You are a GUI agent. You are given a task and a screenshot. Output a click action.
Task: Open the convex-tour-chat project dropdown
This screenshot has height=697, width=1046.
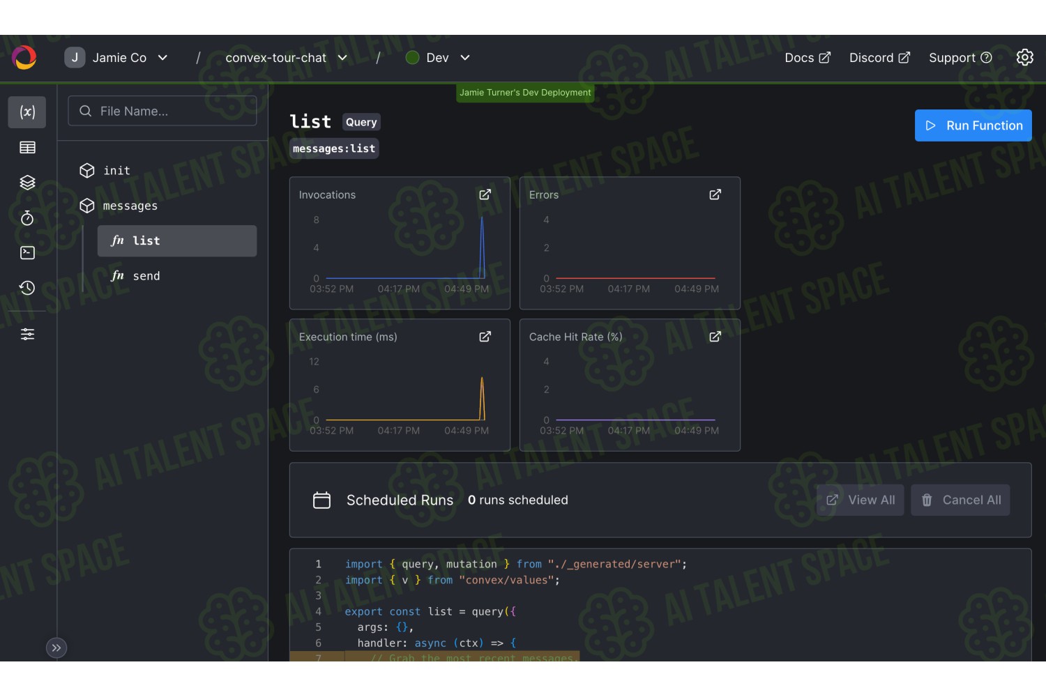tap(286, 57)
